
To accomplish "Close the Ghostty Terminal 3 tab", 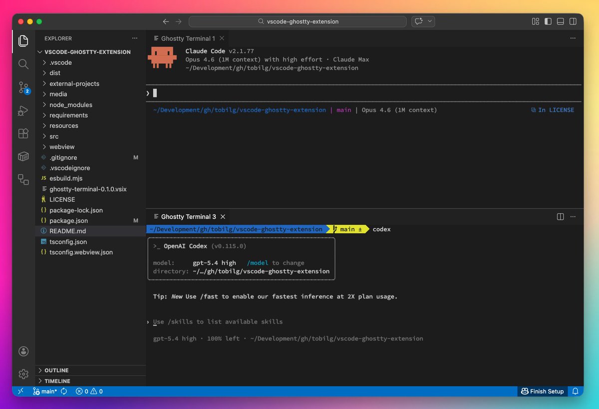I will (x=223, y=216).
